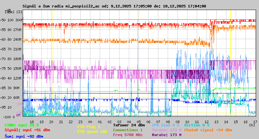Select the 'Connections 1' legend entry
The image size is (259, 139).
pyautogui.click(x=128, y=130)
